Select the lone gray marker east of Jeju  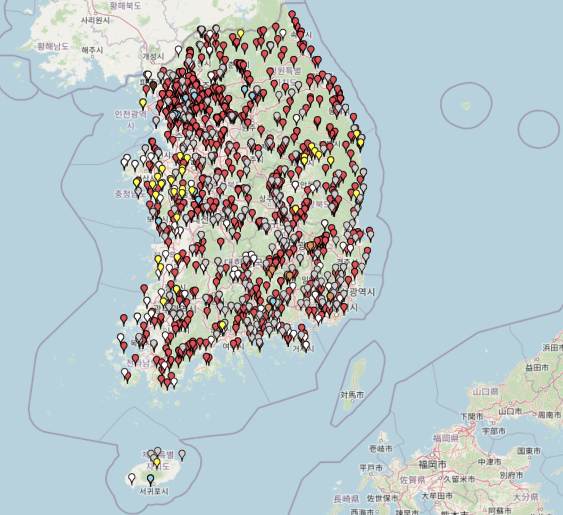[182, 454]
